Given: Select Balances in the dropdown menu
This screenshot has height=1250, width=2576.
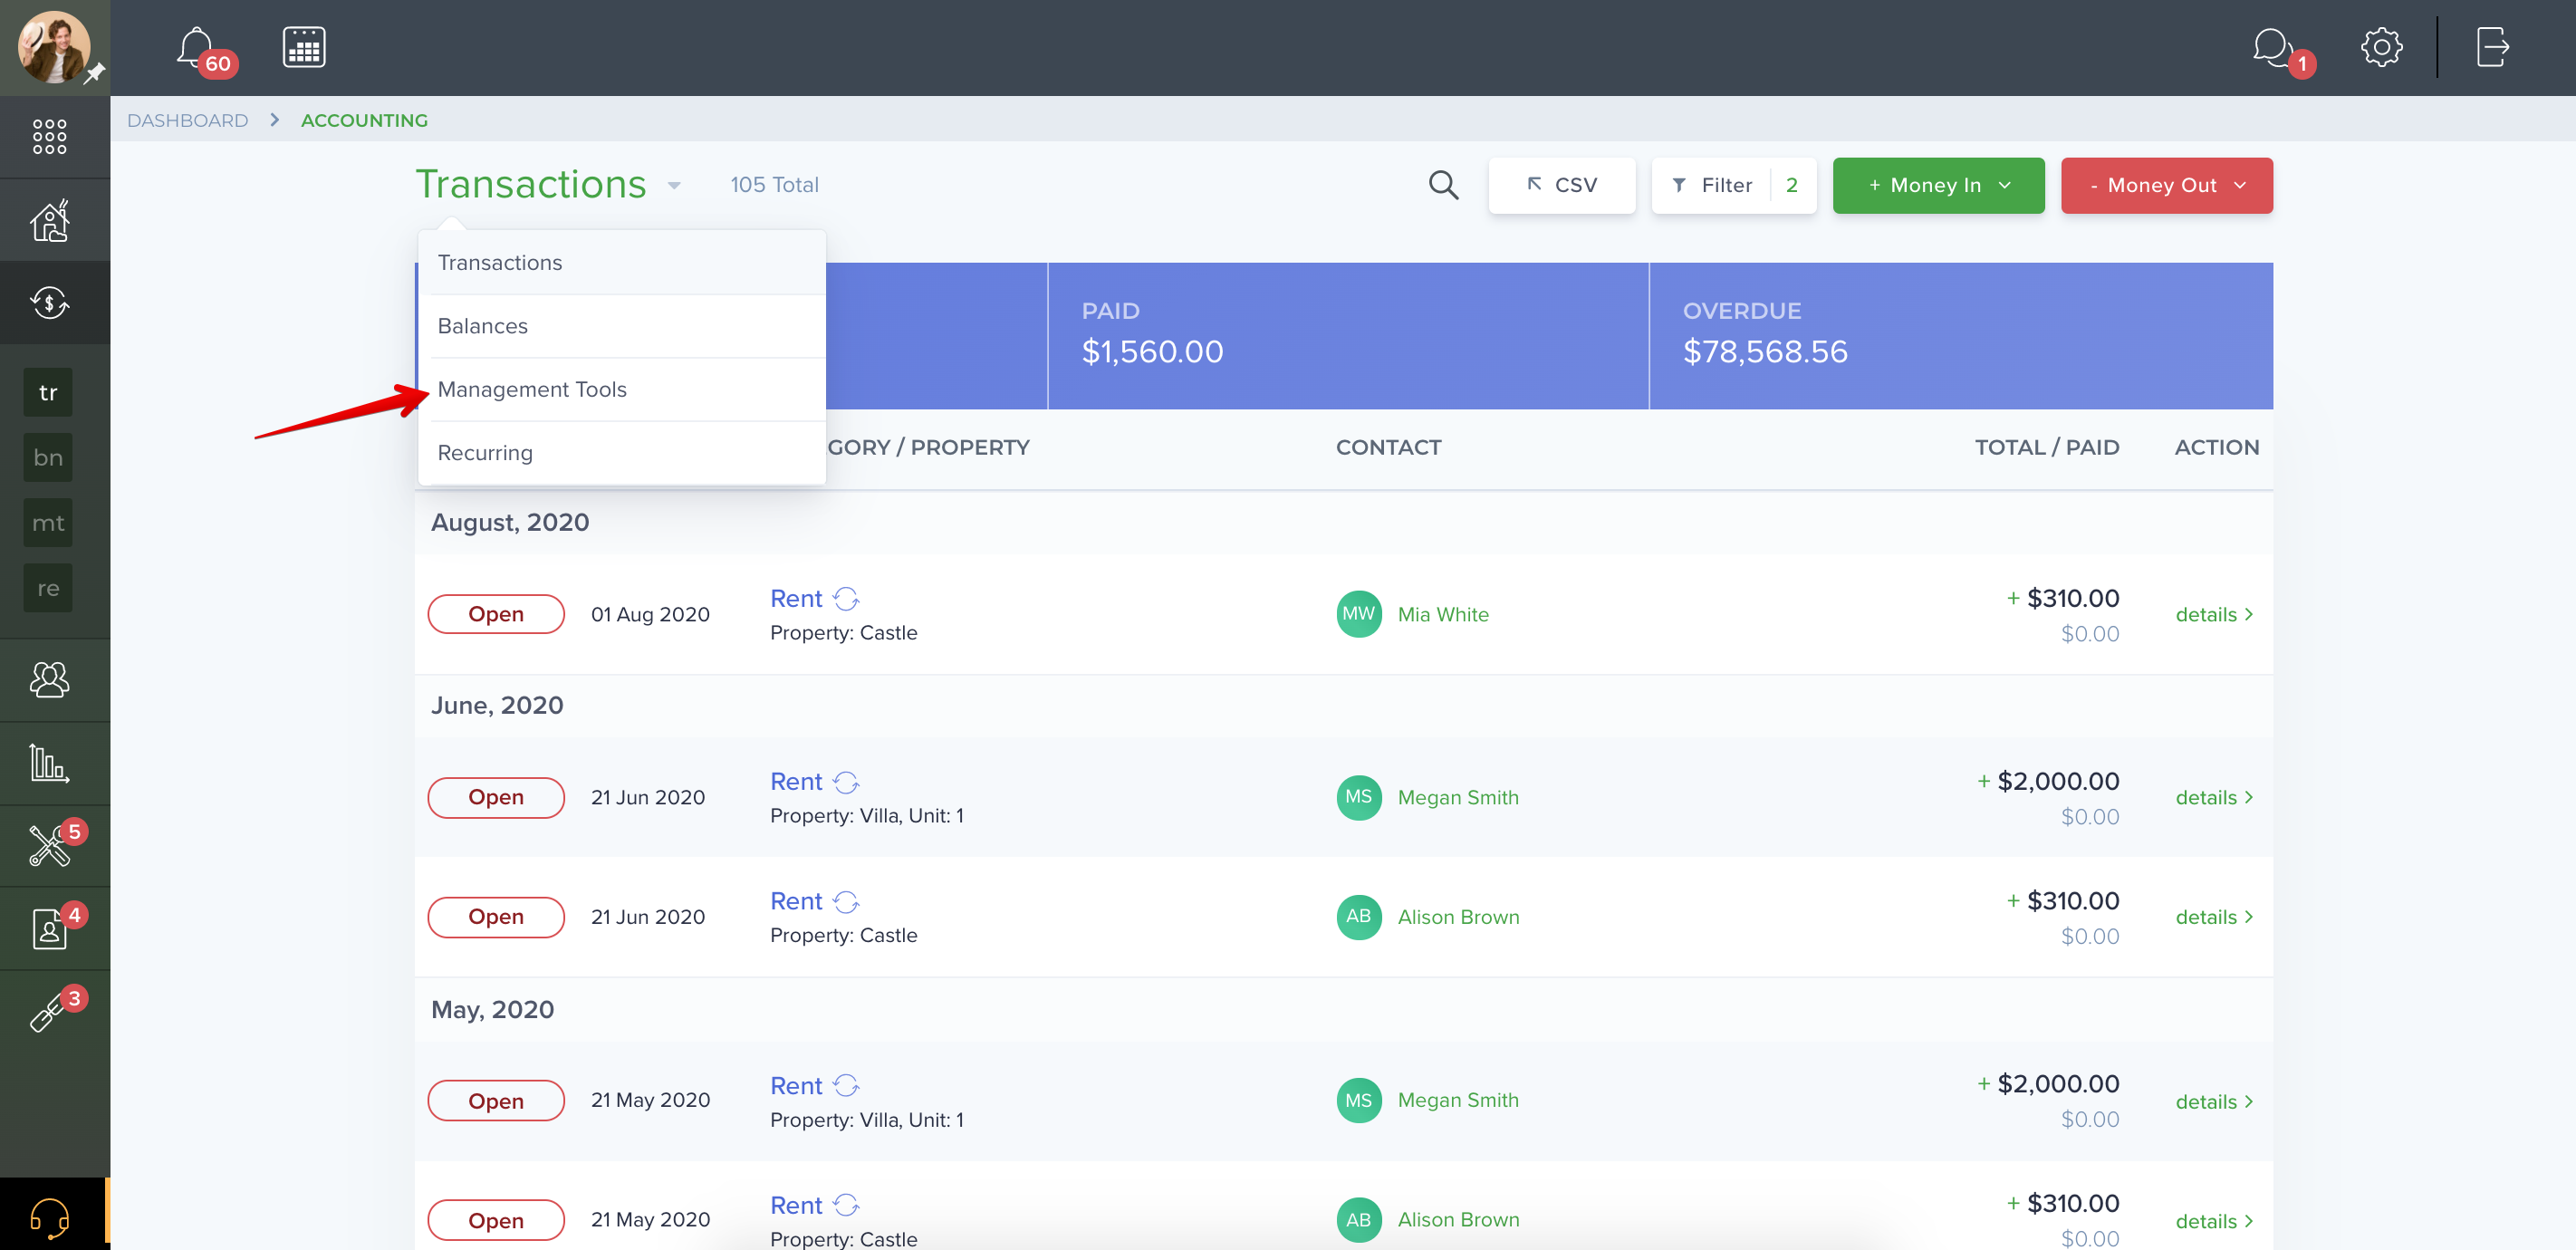Looking at the screenshot, I should (622, 326).
